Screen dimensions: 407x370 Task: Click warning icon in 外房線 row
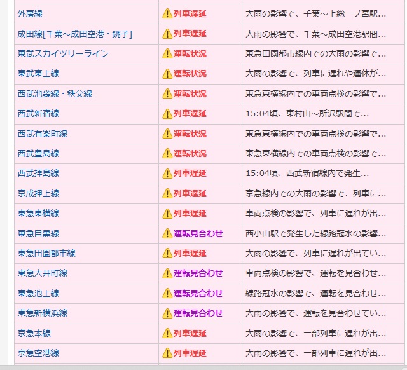point(167,14)
